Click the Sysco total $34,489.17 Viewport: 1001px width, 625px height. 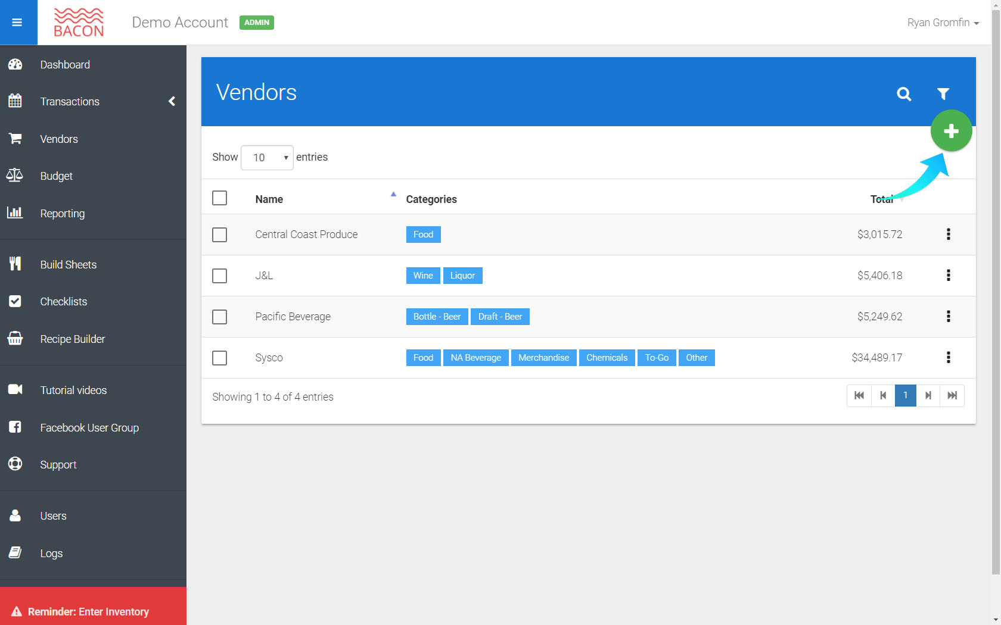point(876,358)
